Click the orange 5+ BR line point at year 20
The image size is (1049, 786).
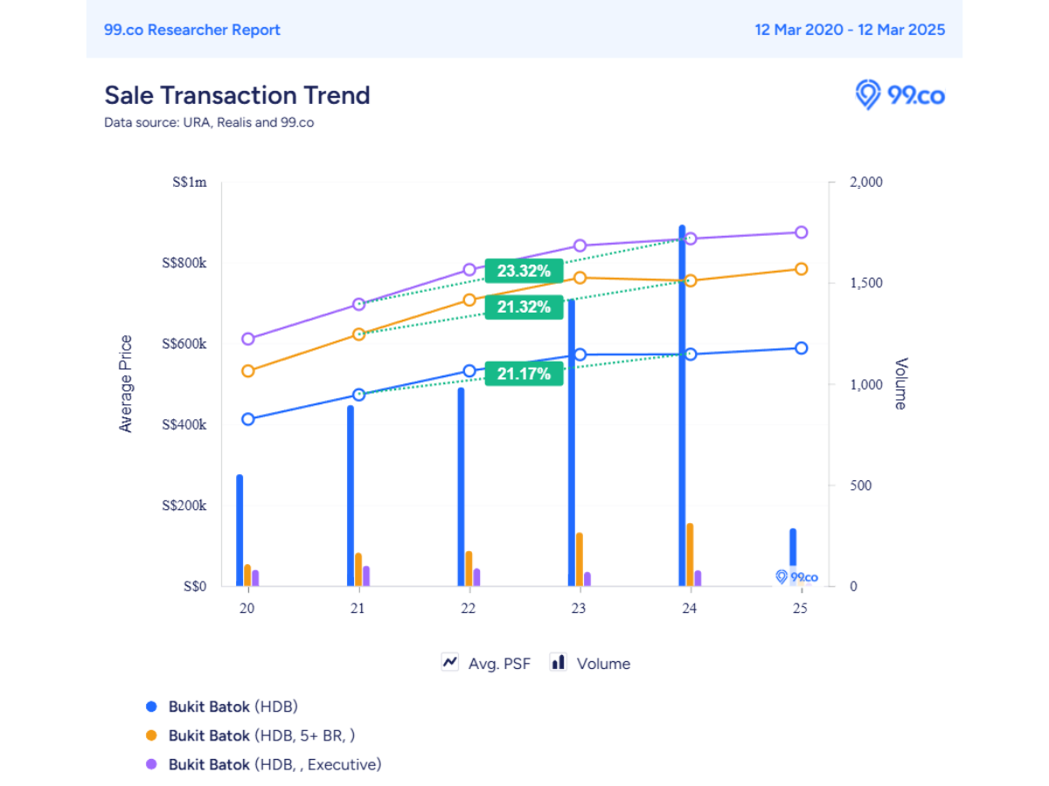[248, 371]
